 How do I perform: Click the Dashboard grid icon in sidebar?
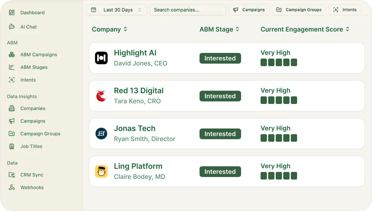[x=12, y=13]
